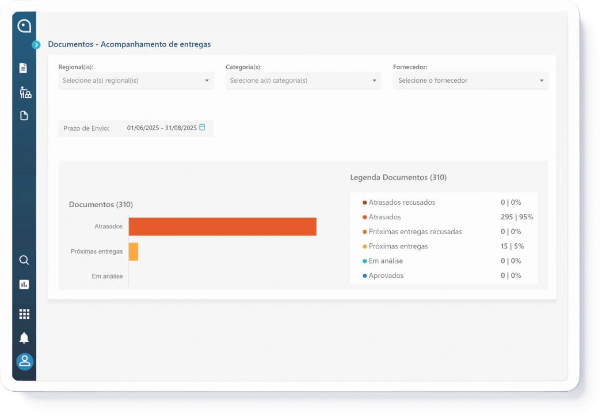Expand the sidebar with the round arrow button
Viewport: 602px width, 416px height.
pyautogui.click(x=36, y=45)
